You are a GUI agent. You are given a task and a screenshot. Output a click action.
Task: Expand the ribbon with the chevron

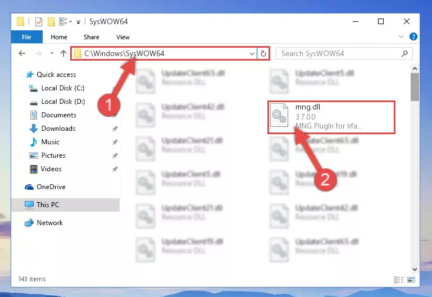[401, 36]
